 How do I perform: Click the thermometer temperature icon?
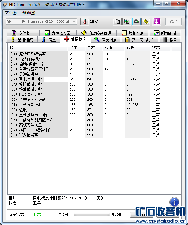coord(85,22)
